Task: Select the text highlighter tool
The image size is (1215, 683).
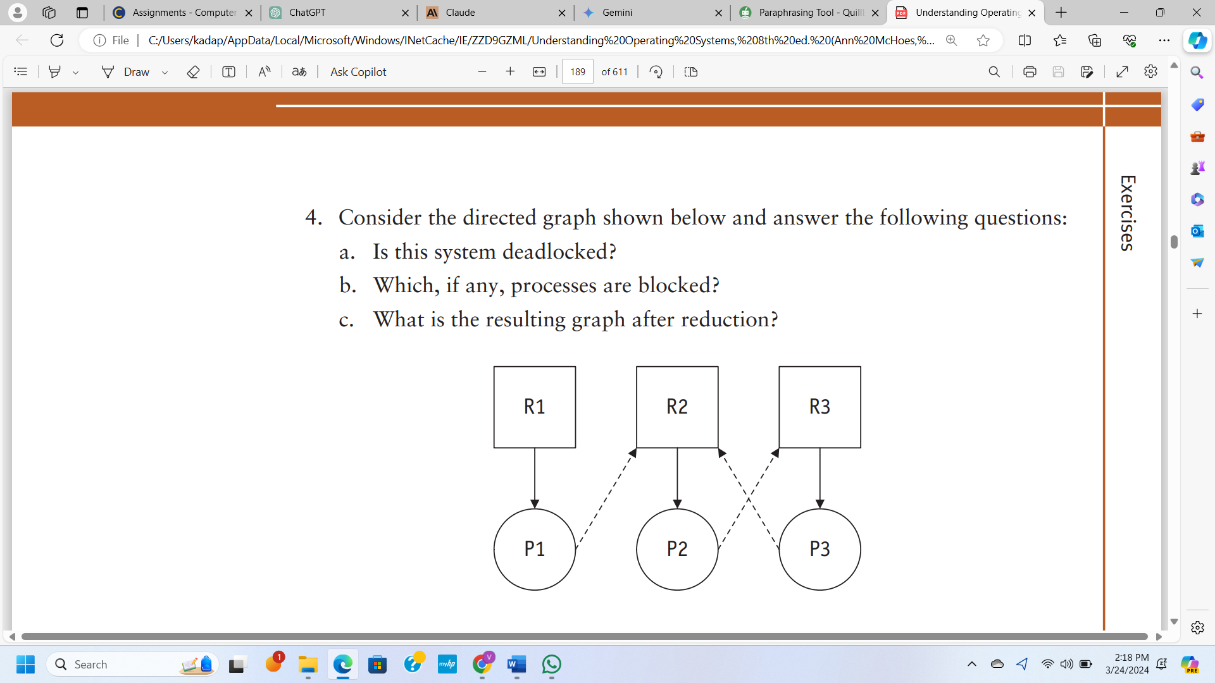Action: point(55,71)
